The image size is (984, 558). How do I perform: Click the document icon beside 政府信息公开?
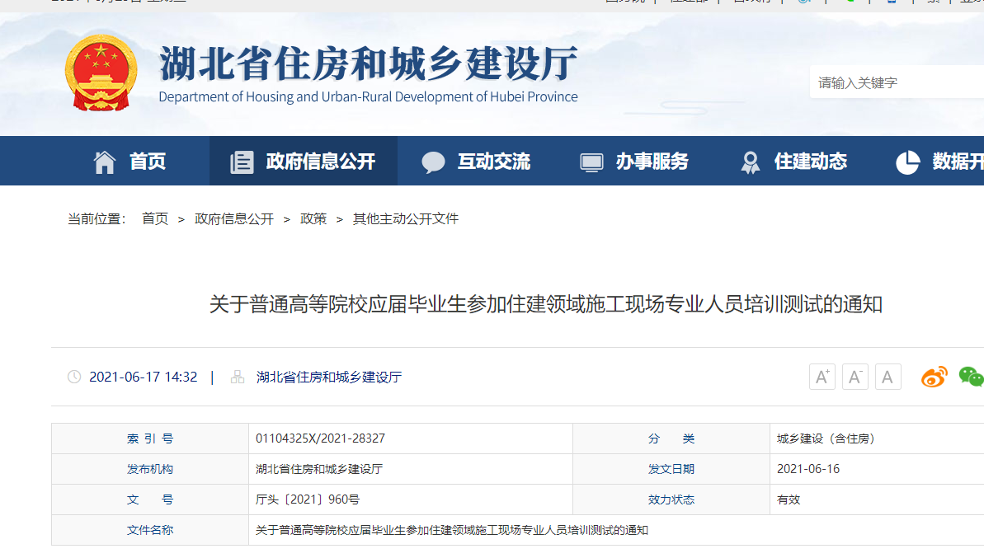point(242,162)
